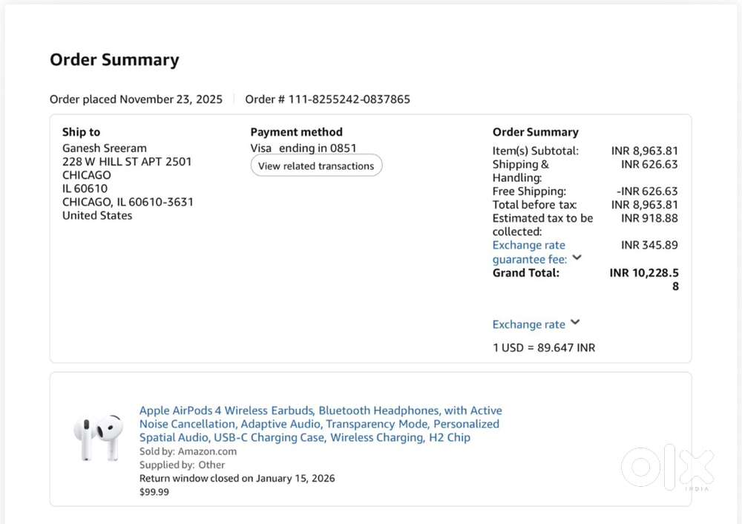This screenshot has height=524, width=742.
Task: Expand chevron beside guarantee fee
Action: tap(577, 258)
